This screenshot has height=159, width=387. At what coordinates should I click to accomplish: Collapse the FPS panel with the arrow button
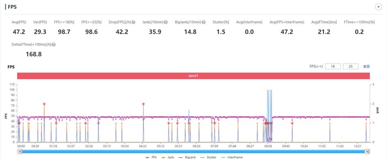378,7
